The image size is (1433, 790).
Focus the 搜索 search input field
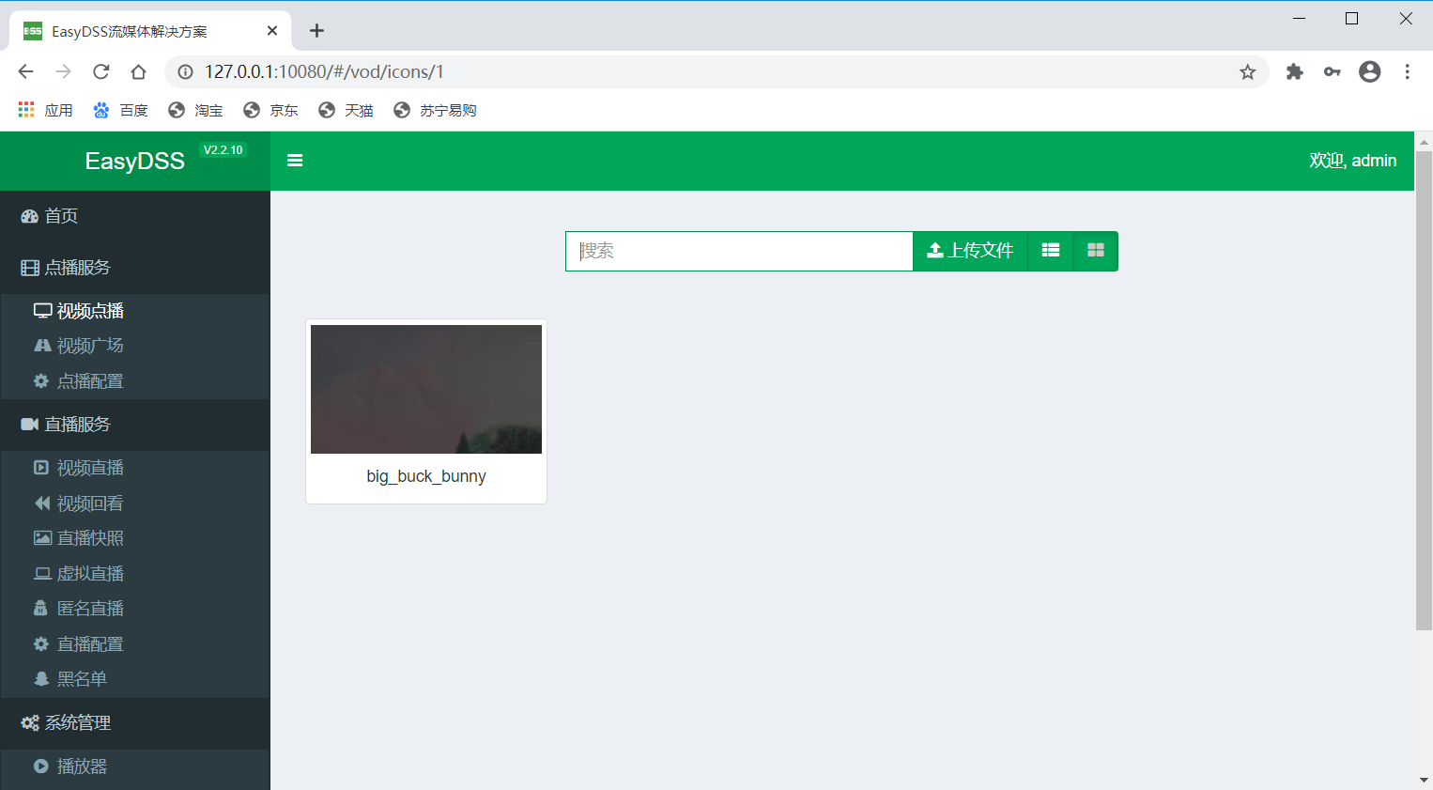(739, 251)
